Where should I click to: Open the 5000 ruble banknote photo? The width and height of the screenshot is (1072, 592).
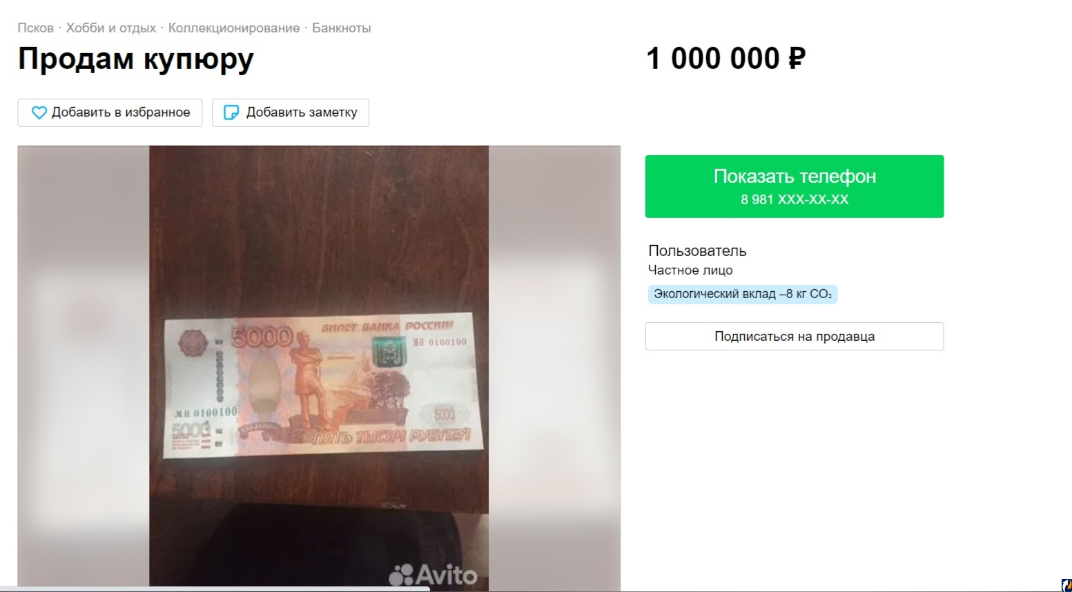click(319, 366)
